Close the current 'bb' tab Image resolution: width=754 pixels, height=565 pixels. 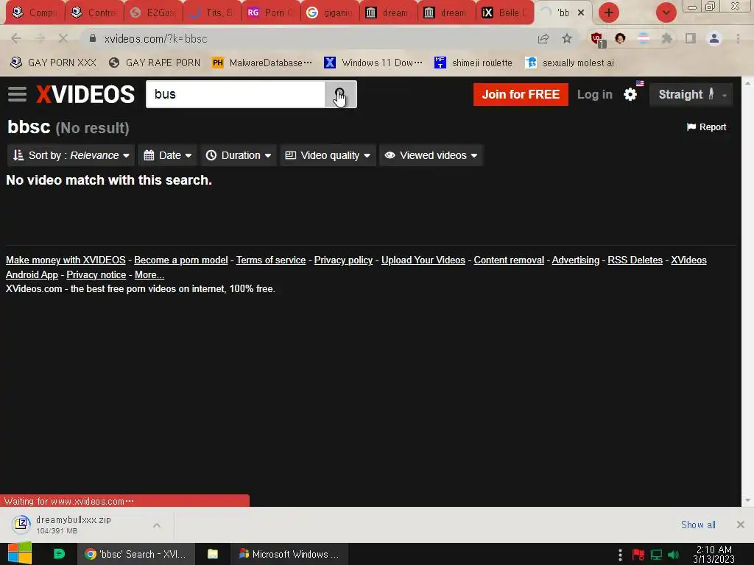click(581, 13)
